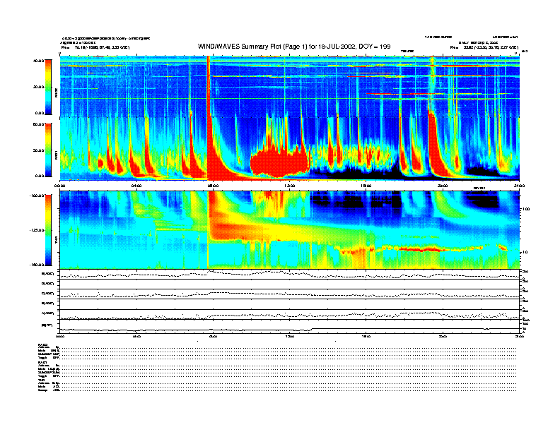Click the tall red burst column near 08:00
560x432 pixels.
click(x=208, y=118)
